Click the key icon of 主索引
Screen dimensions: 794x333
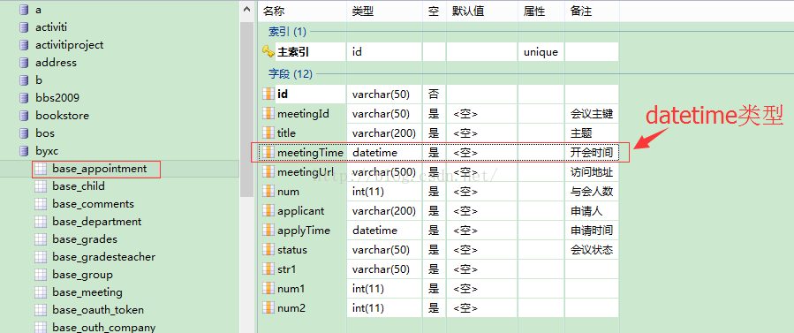coord(268,51)
